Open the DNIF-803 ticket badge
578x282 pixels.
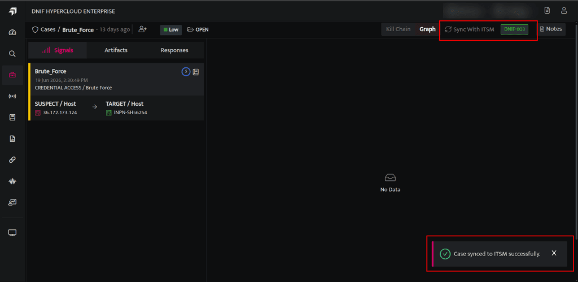(514, 29)
